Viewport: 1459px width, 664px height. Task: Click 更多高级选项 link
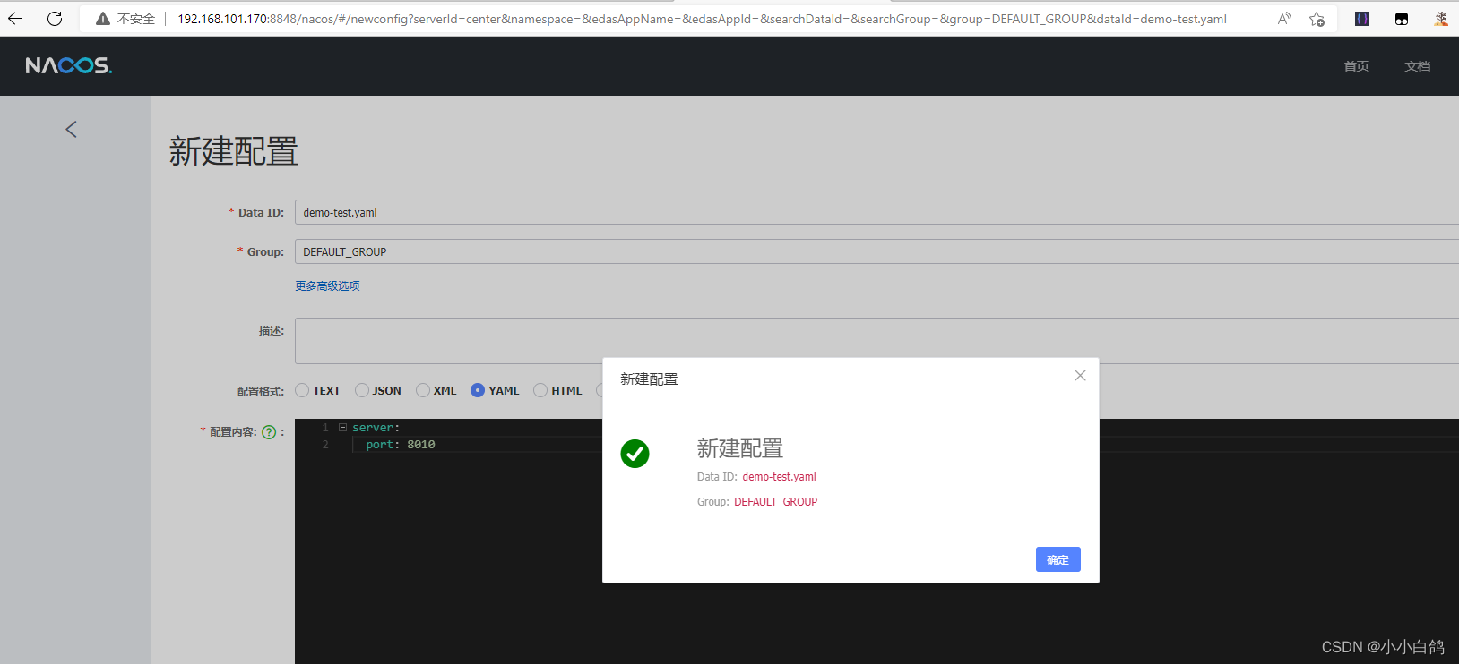pos(328,285)
